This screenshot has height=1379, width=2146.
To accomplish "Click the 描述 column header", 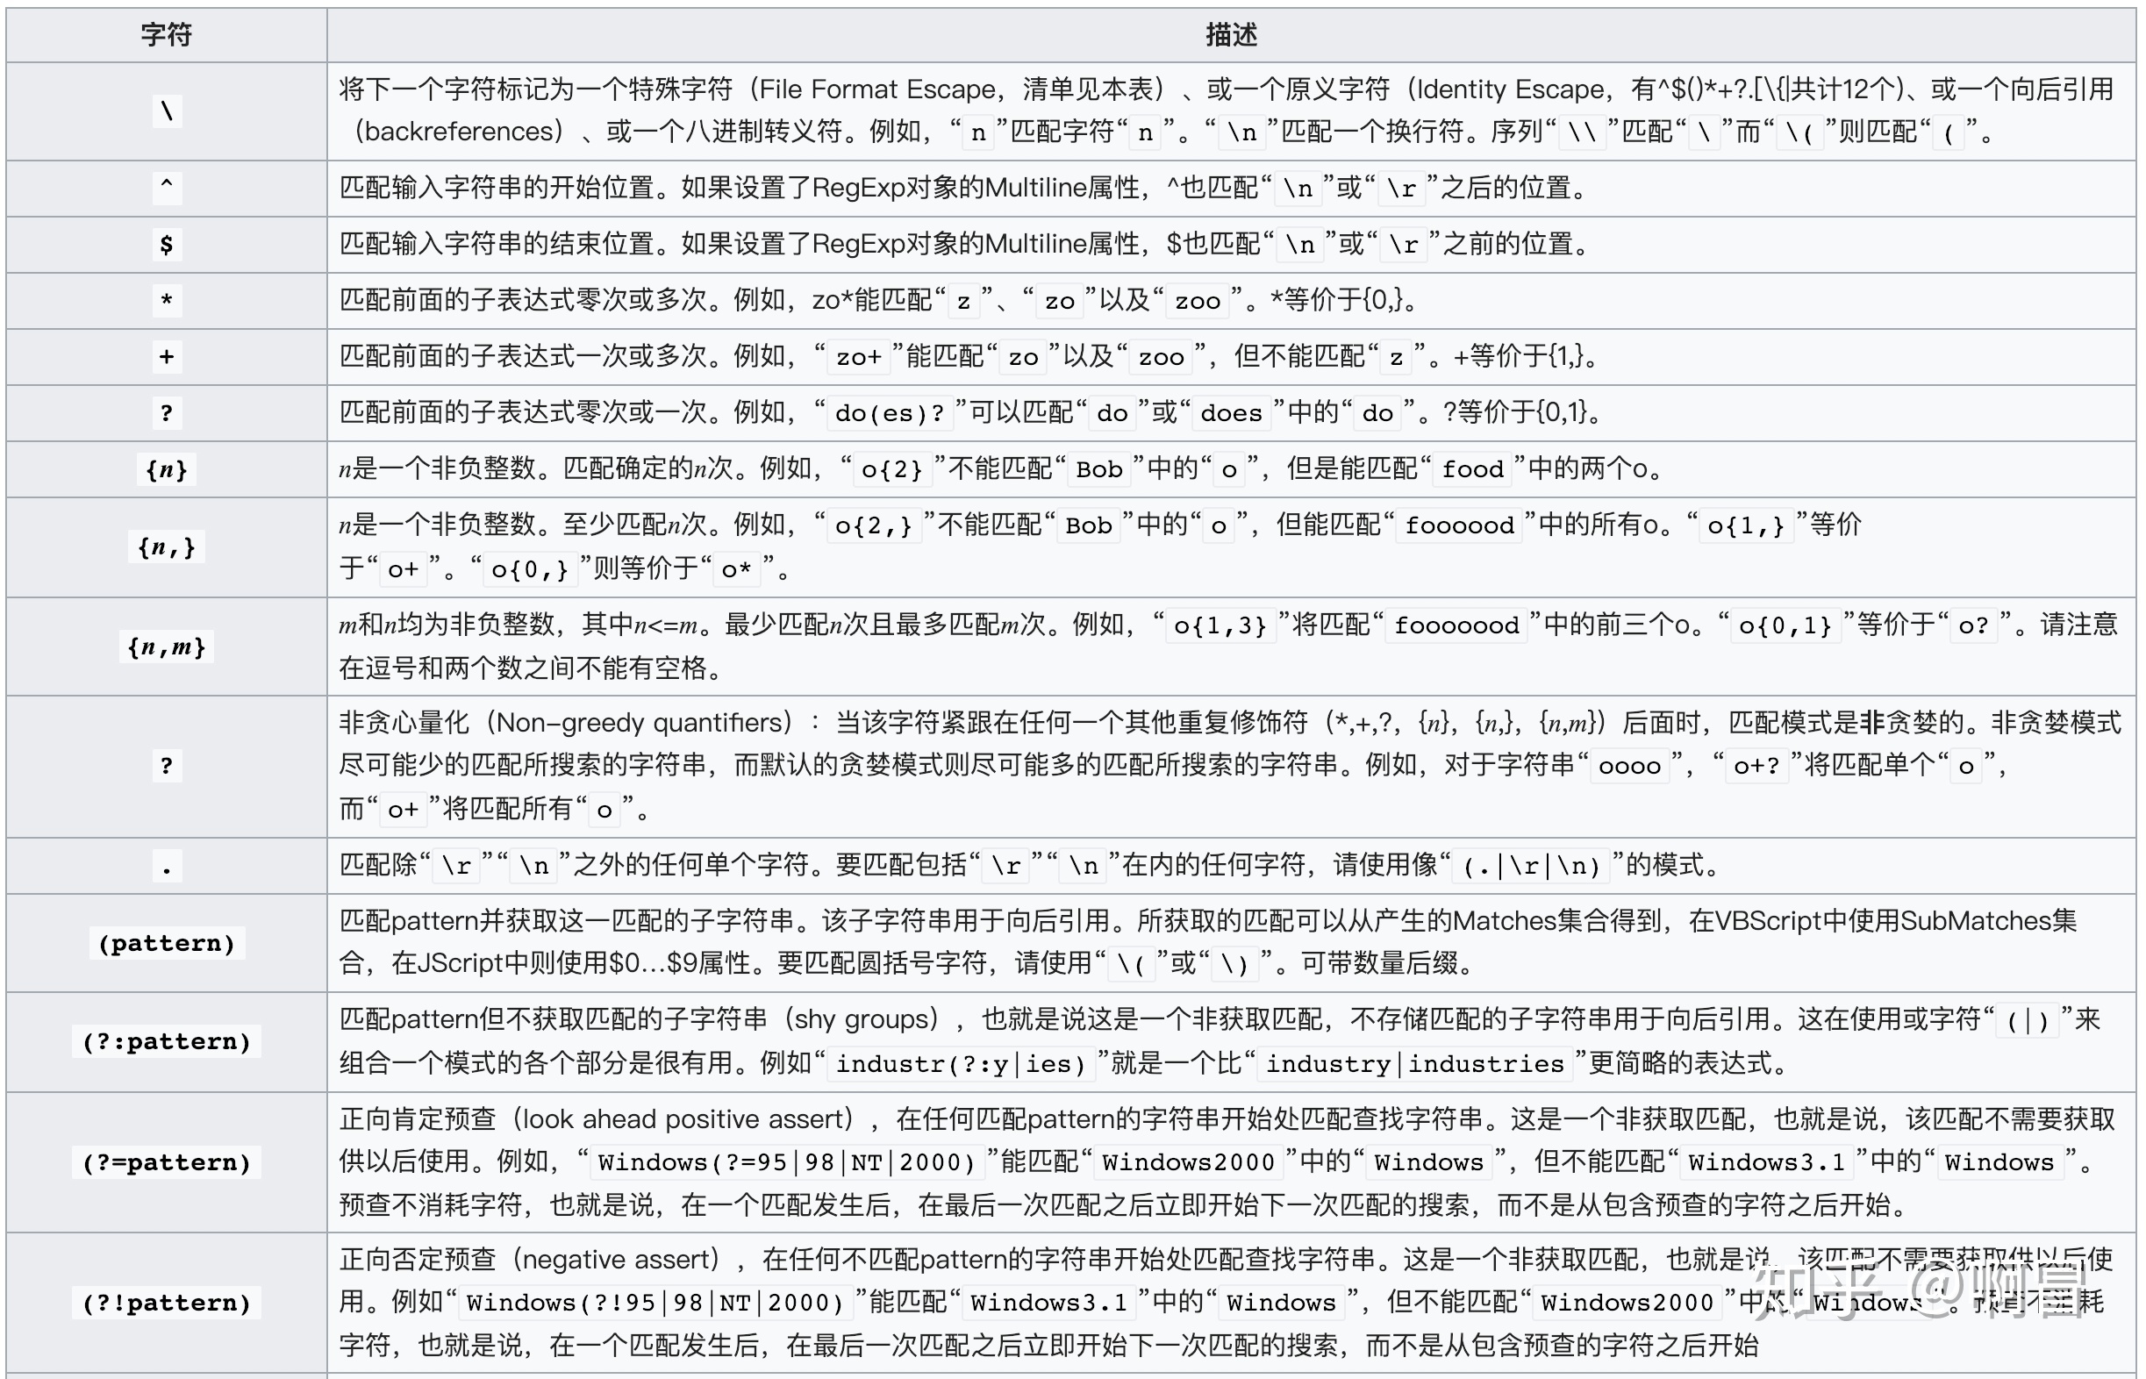I will 1231,35.
